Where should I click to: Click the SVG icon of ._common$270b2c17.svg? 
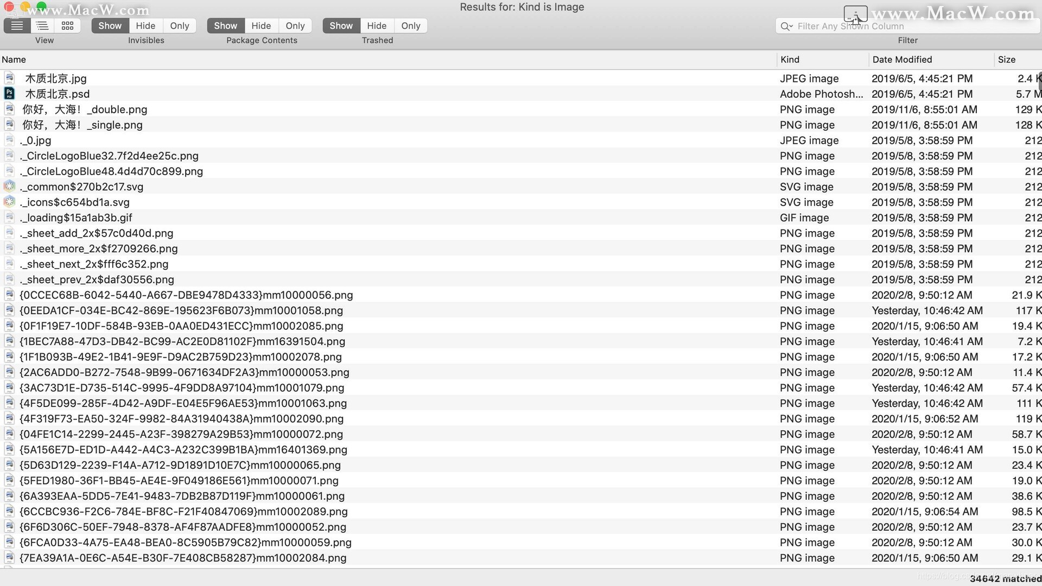coord(9,187)
